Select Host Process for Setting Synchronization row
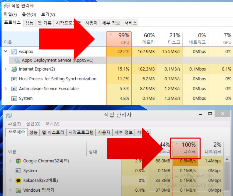Screen dimensions: 233x196 [x=58, y=79]
